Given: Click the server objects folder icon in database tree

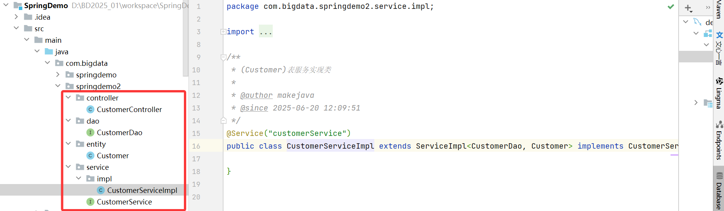Looking at the screenshot, I should 708,103.
